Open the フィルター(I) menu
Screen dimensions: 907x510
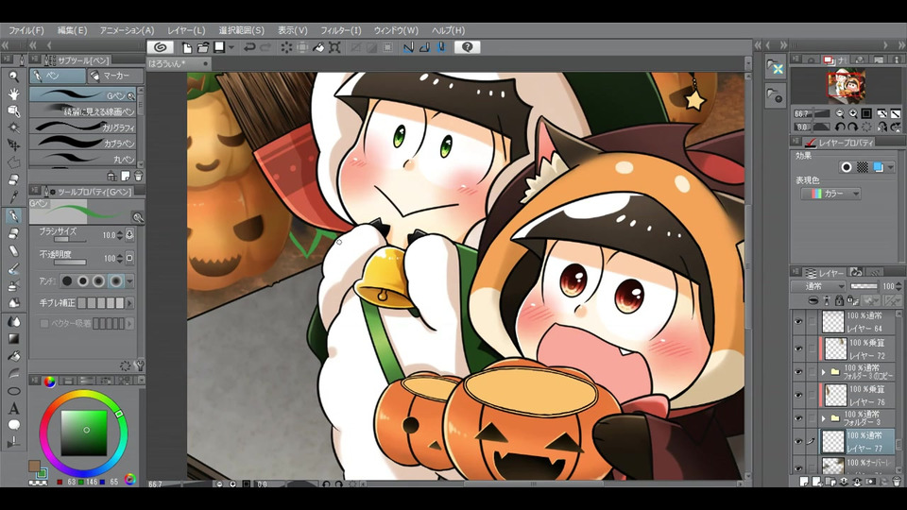point(341,30)
